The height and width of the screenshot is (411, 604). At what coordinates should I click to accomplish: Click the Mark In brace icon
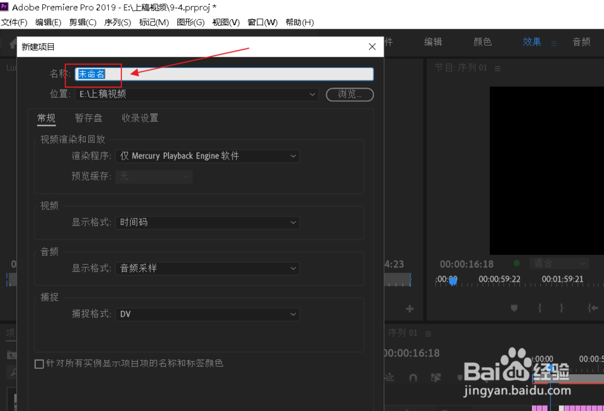coord(539,308)
